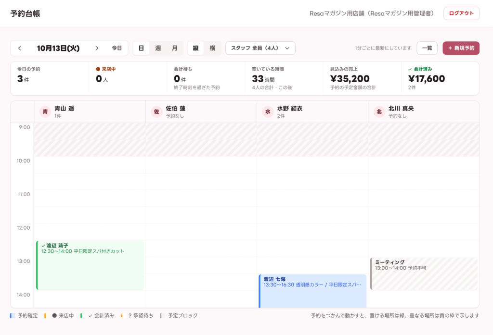Click the ログアウト button
493x335 pixels.
pos(461,13)
